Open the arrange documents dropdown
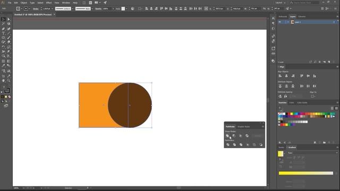This screenshot has width=340, height=191. (97, 3)
